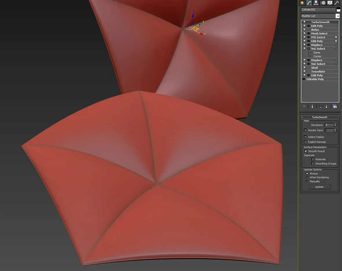Select the Tessellate modifier in the stack

320,72
